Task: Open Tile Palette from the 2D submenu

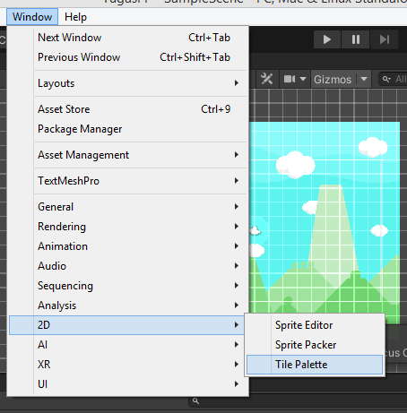Action: (x=315, y=365)
